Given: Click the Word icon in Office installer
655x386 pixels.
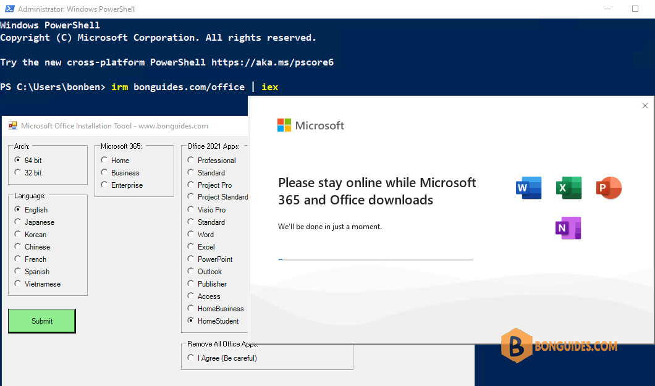Looking at the screenshot, I should (x=529, y=188).
